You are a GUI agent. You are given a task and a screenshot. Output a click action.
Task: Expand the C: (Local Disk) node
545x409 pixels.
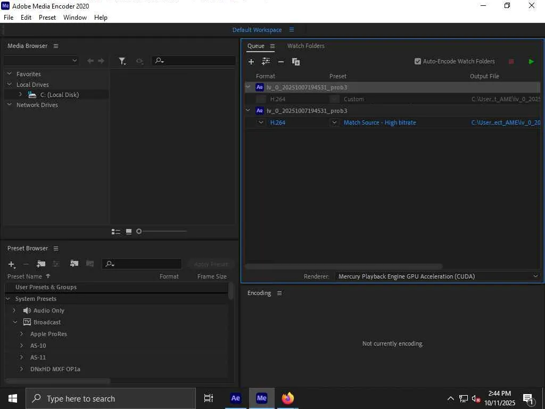point(20,94)
